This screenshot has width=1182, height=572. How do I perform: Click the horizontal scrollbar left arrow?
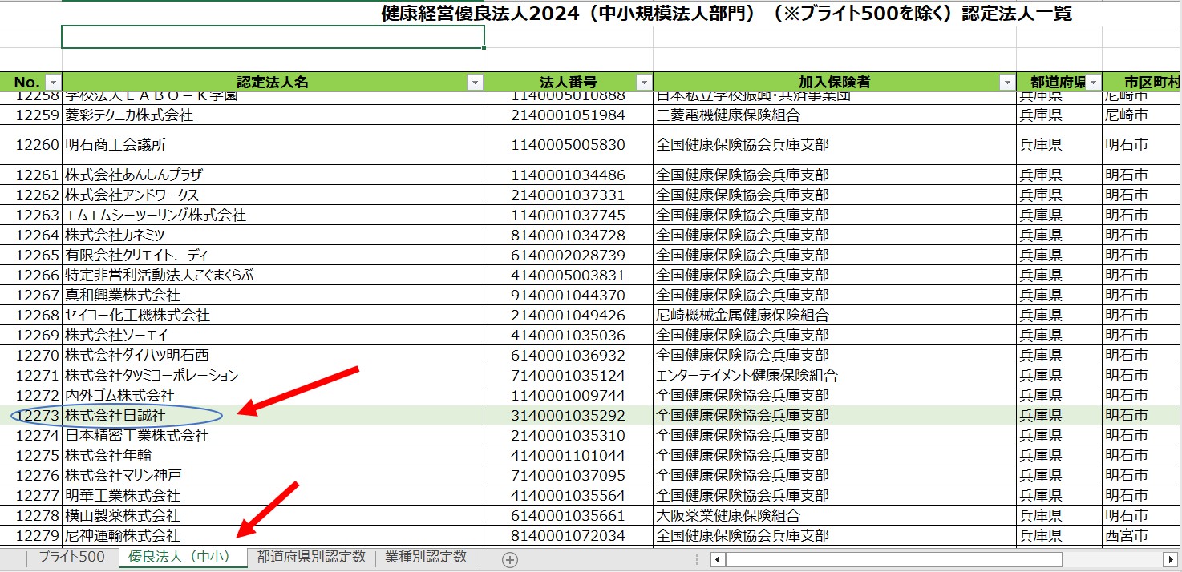[x=719, y=559]
